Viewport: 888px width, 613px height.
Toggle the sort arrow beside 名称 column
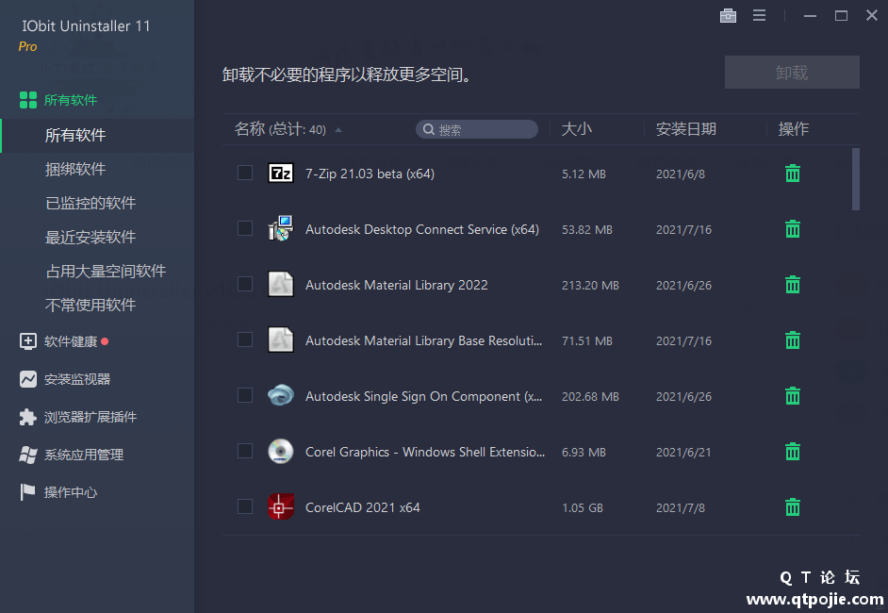click(338, 130)
